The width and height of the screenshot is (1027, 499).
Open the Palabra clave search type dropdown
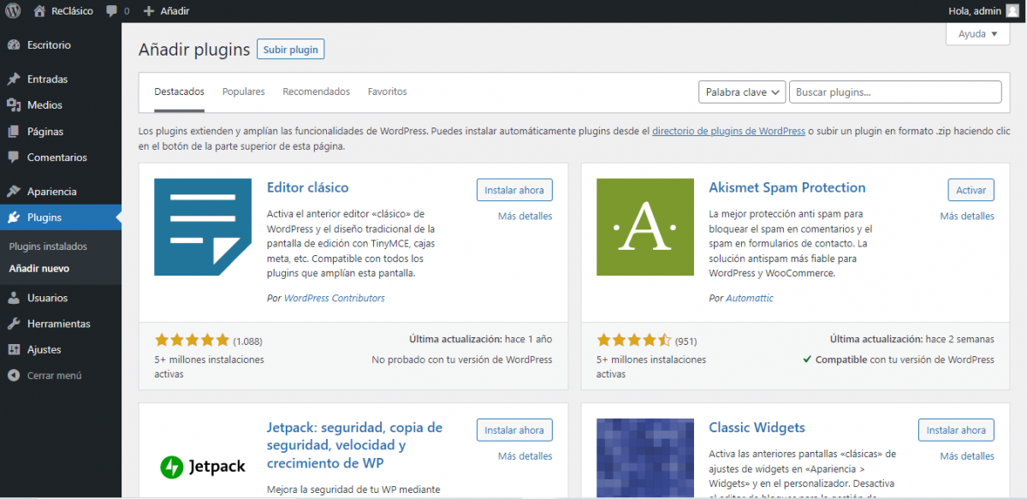click(x=742, y=92)
